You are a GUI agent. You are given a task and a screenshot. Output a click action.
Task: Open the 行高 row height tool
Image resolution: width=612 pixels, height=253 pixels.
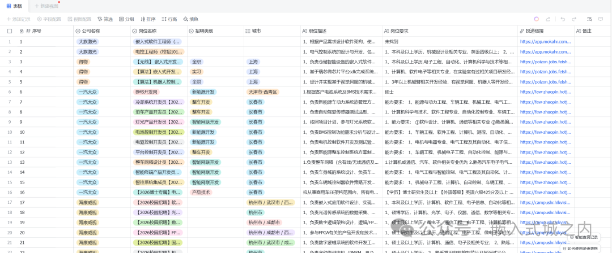[169, 19]
